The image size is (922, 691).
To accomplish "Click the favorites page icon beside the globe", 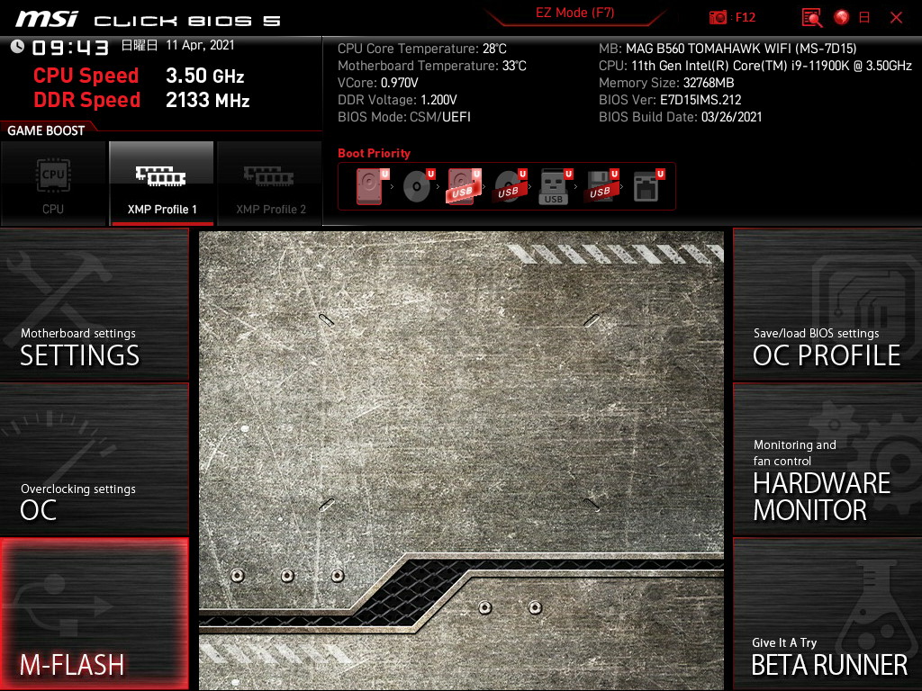I will [864, 18].
